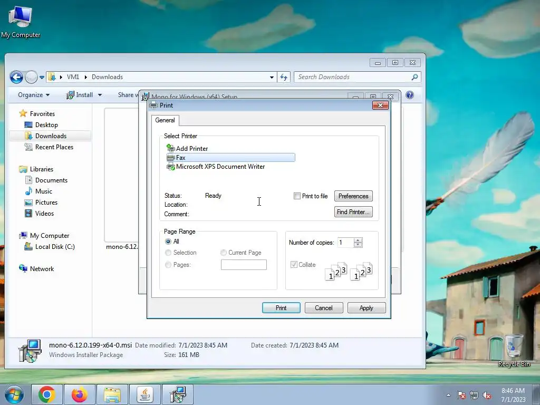Open My Computer desktop icon

coord(21,21)
